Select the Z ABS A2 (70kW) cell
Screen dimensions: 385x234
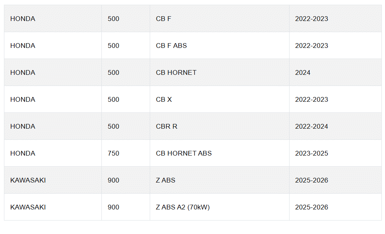point(183,207)
